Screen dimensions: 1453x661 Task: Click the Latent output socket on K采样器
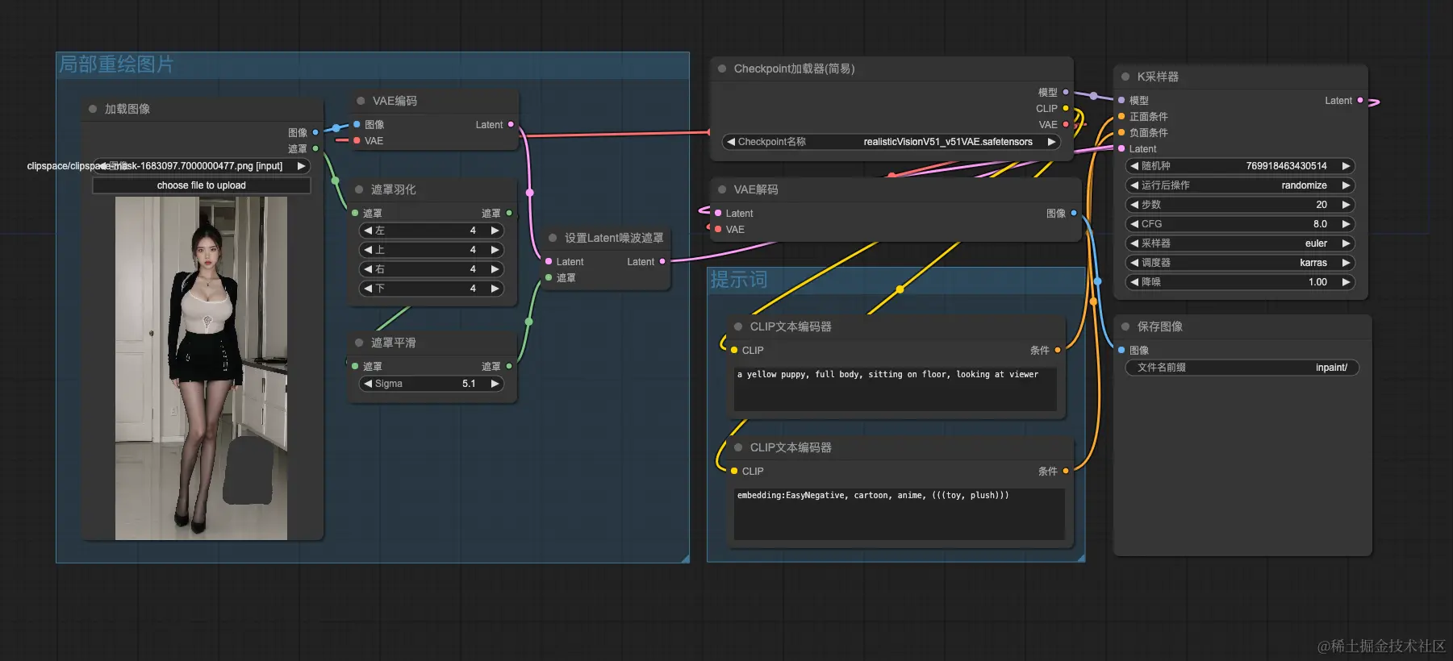click(x=1360, y=101)
